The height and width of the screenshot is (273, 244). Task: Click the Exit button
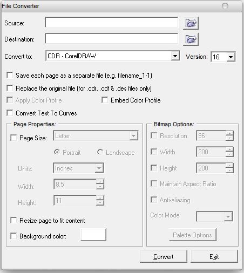coord(214,256)
